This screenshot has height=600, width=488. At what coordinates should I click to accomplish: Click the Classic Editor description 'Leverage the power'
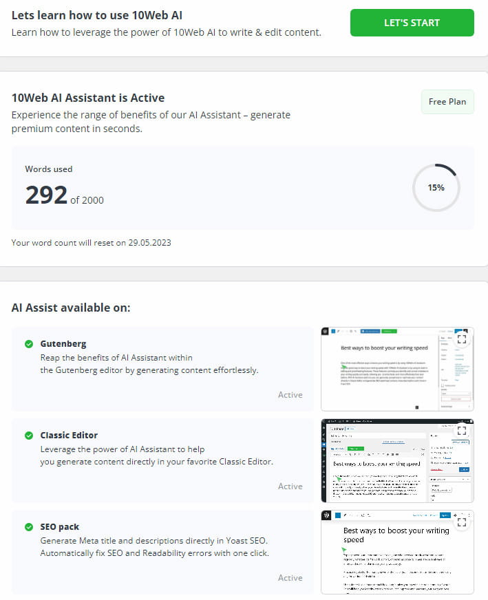pos(156,456)
